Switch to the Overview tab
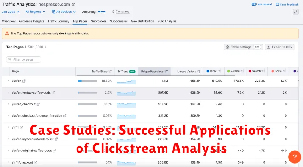This screenshot has width=303, height=167. [8, 21]
